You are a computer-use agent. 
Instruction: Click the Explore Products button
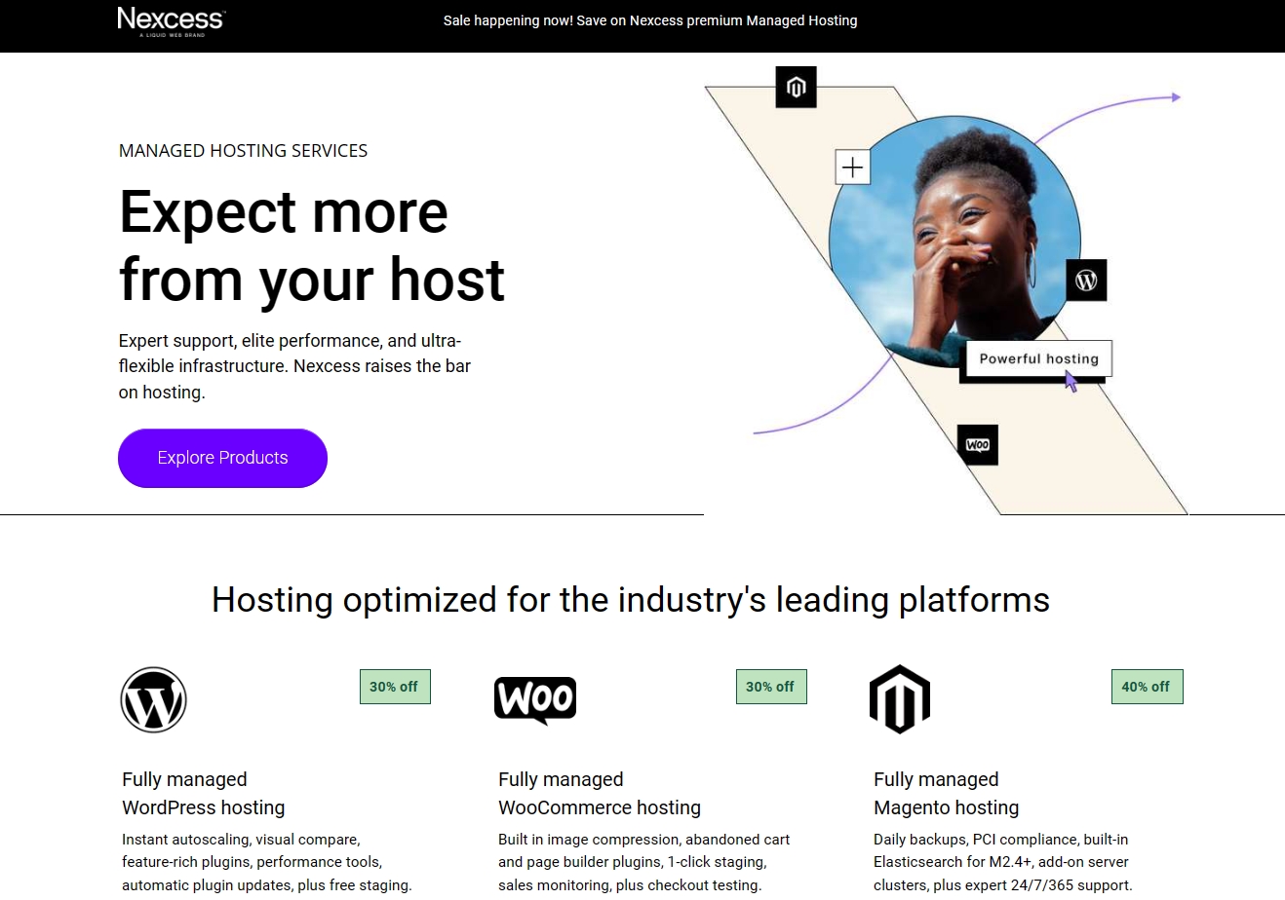tap(222, 458)
